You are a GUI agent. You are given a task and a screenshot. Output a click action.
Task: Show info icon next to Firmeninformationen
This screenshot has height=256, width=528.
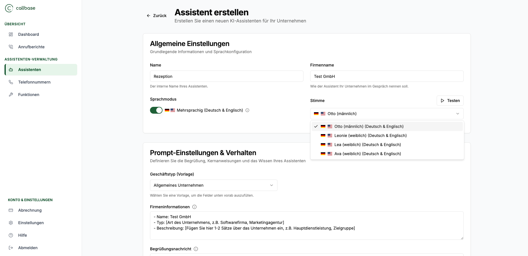click(x=194, y=207)
